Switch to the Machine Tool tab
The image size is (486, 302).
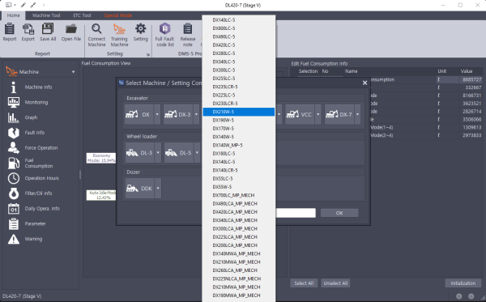pos(46,15)
